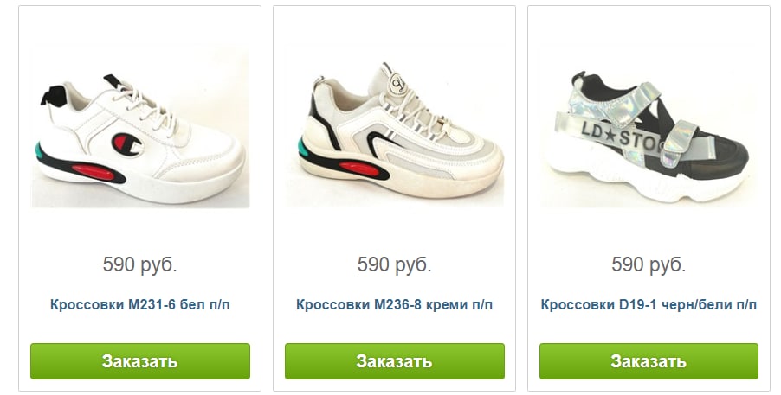Click the holographic velcro strap on the D19-1 sneaker
This screenshot has width=781, height=395.
click(x=678, y=143)
